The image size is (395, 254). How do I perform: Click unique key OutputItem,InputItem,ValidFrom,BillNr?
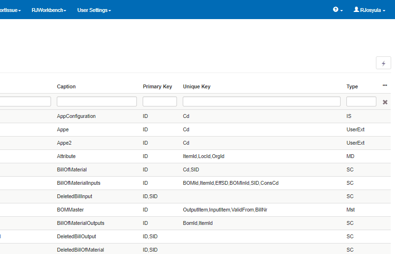tap(225, 210)
